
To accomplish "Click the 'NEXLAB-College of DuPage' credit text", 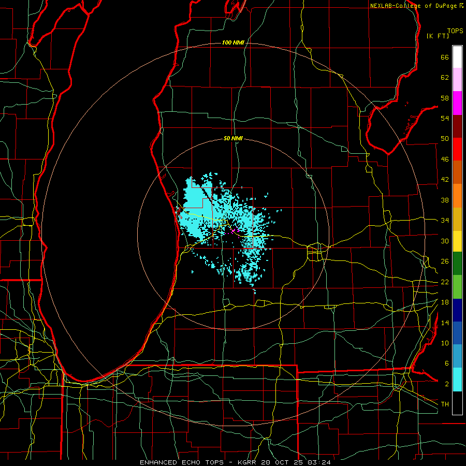I will click(x=413, y=6).
